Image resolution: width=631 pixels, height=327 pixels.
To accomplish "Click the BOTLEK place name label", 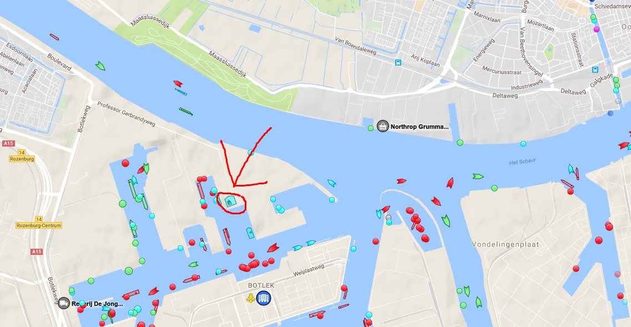I will 261,285.
